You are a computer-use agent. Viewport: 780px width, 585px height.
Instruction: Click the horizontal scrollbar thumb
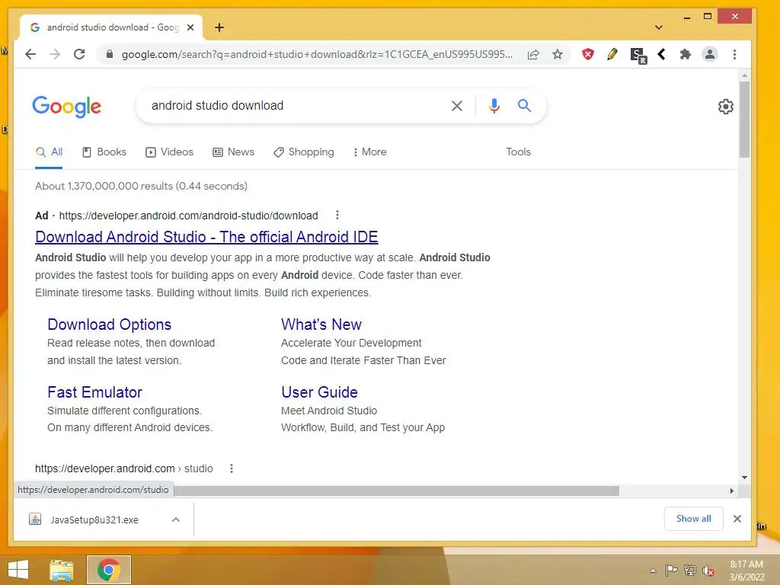point(396,491)
